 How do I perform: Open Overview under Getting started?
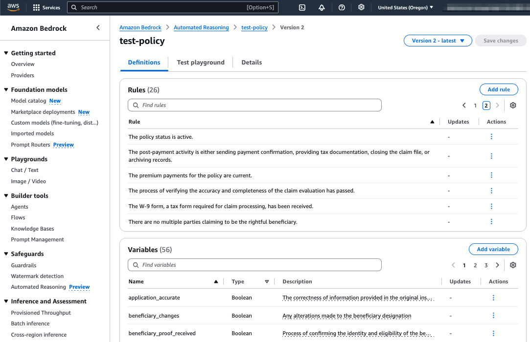pos(23,64)
